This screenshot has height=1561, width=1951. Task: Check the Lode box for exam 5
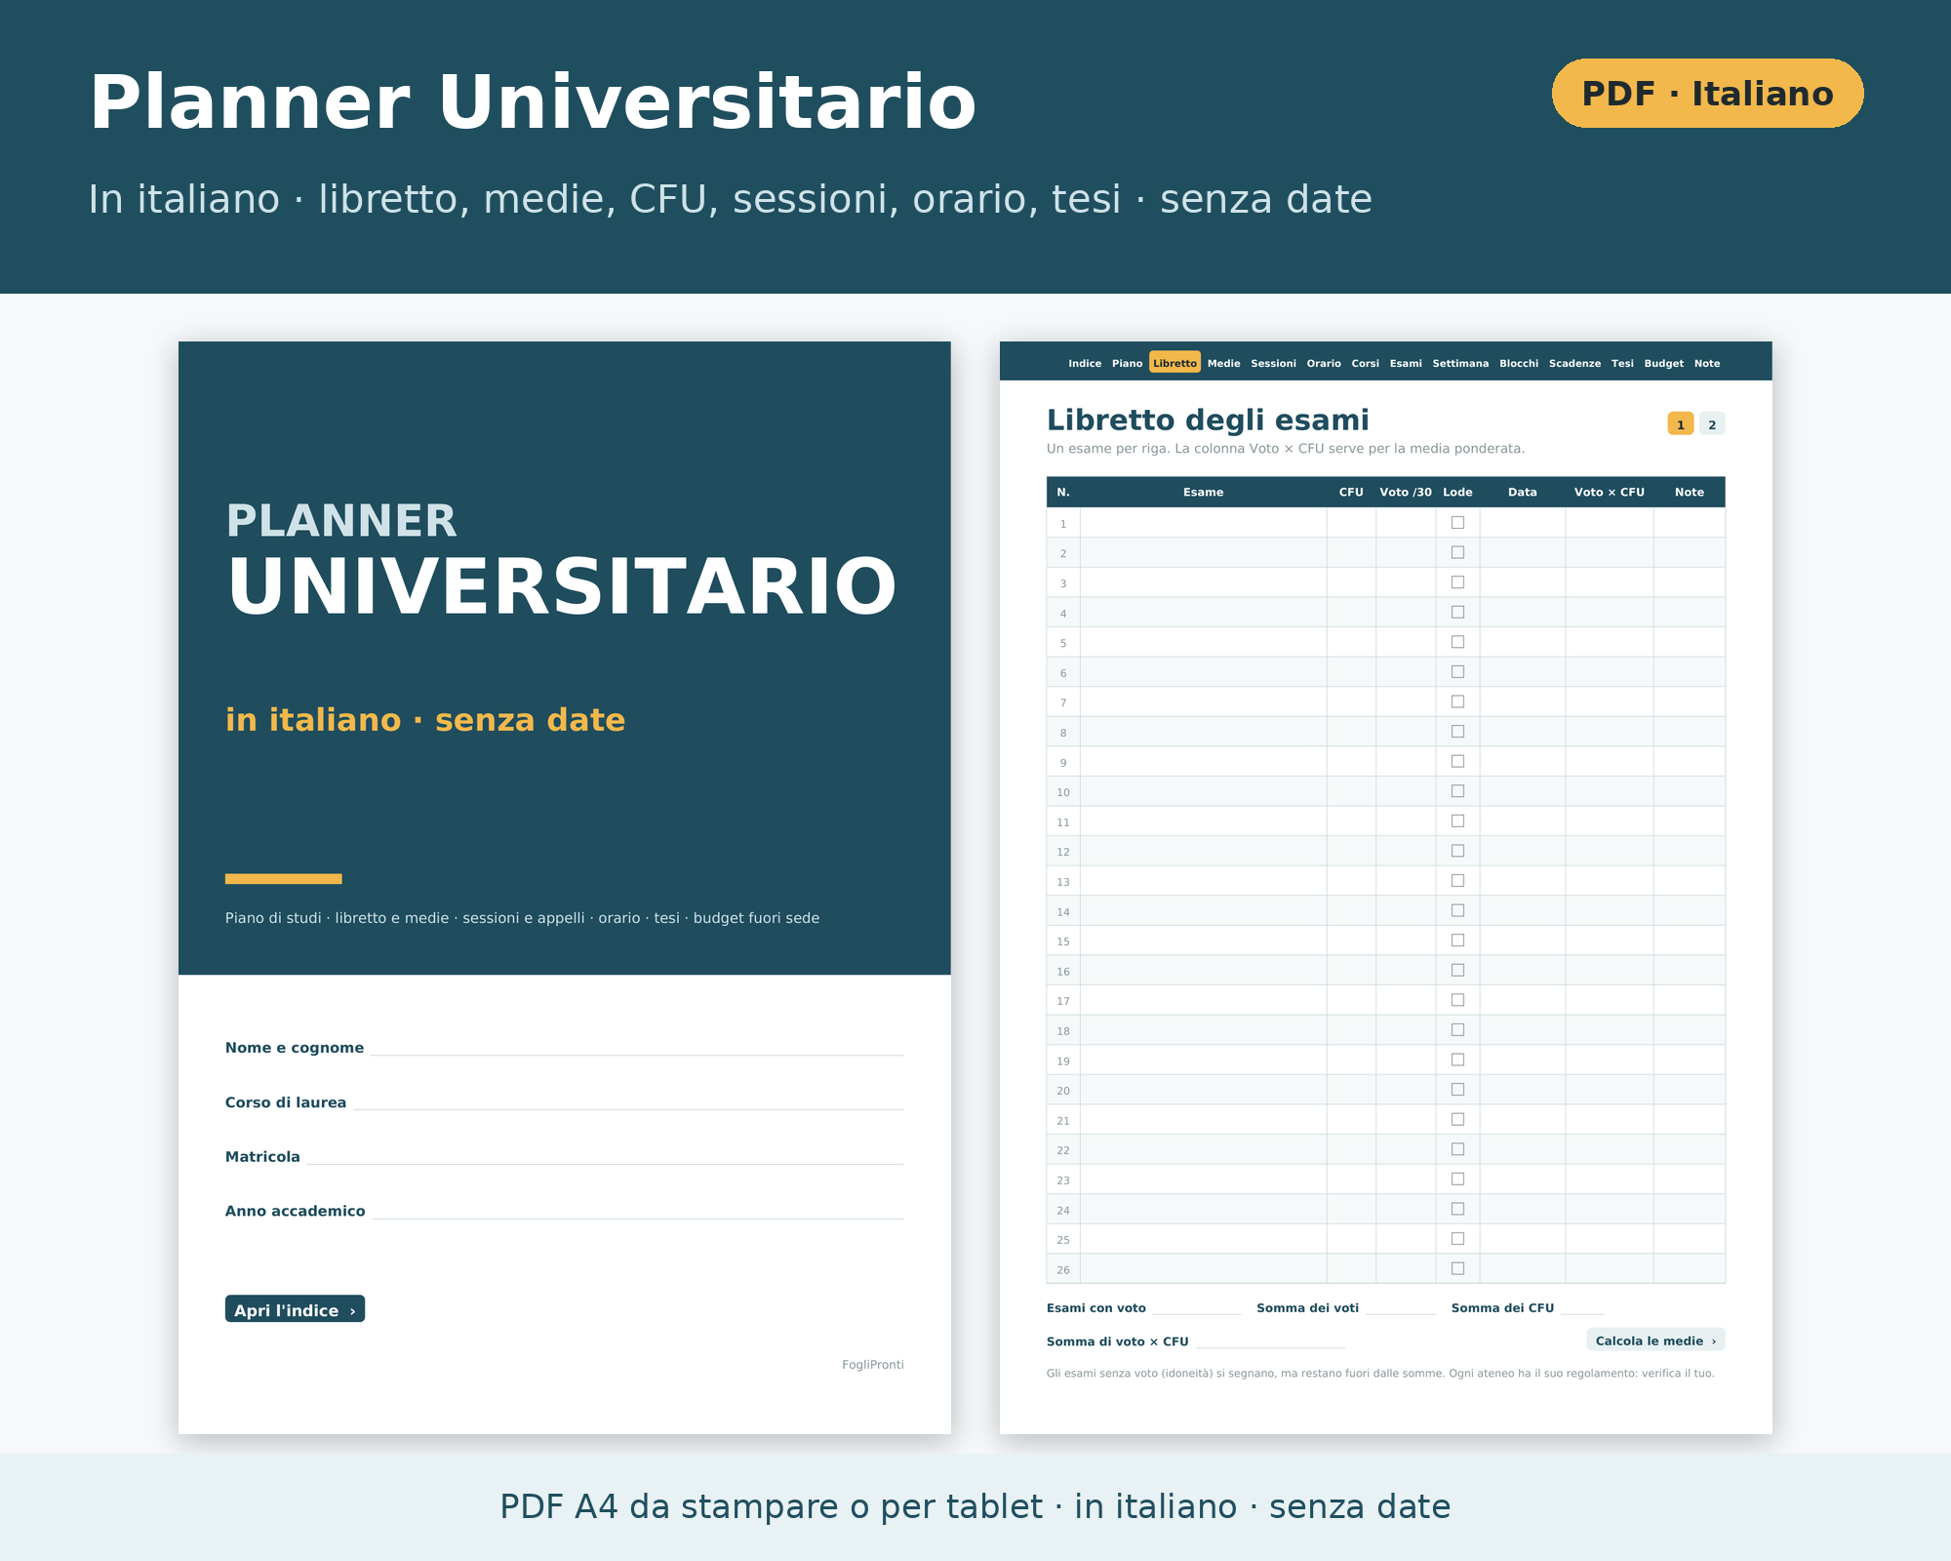pos(1457,642)
